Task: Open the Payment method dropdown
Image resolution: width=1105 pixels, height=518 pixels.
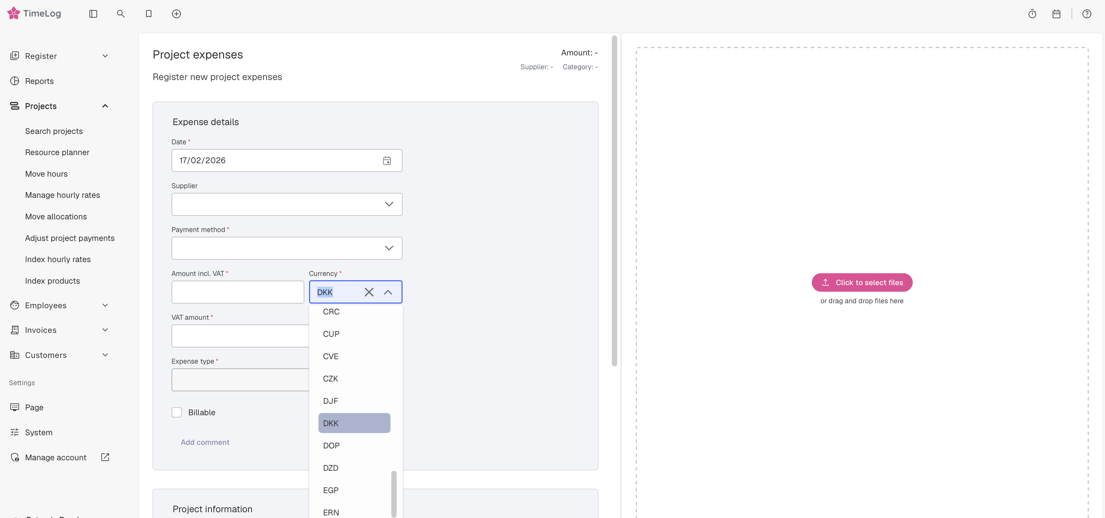Action: tap(287, 248)
